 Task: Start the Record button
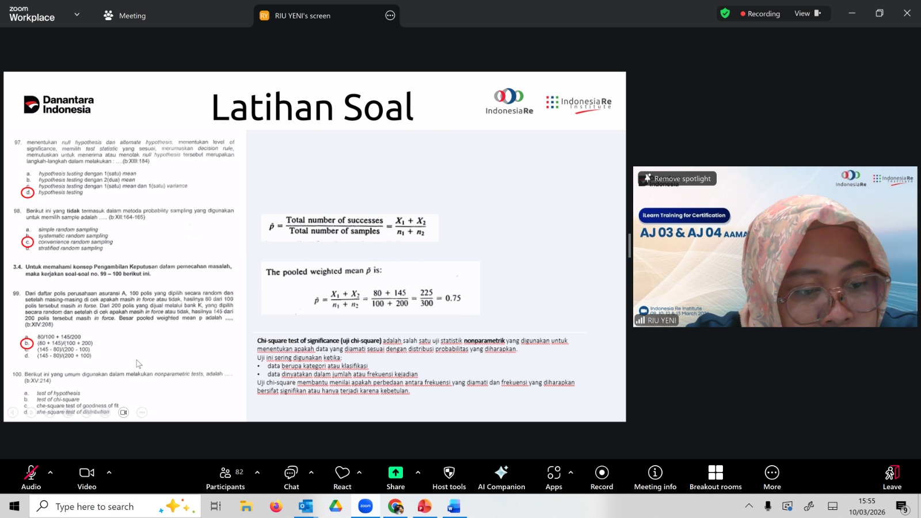click(602, 478)
